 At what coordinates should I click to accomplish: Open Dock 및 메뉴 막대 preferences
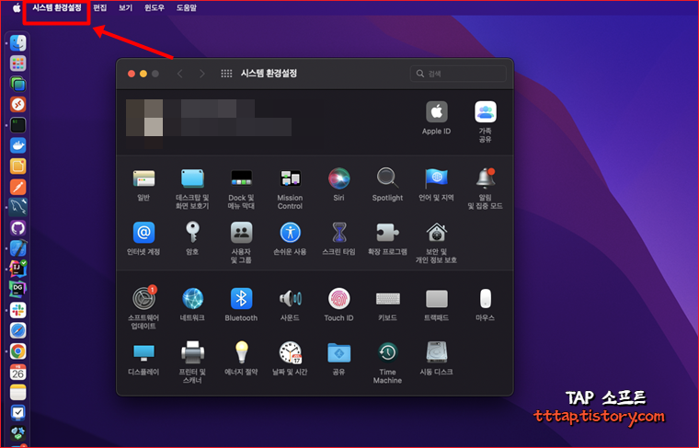tap(241, 178)
